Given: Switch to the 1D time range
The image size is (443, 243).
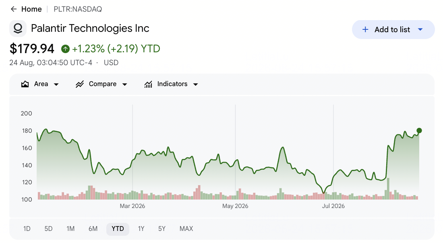Looking at the screenshot, I should click(x=27, y=229).
